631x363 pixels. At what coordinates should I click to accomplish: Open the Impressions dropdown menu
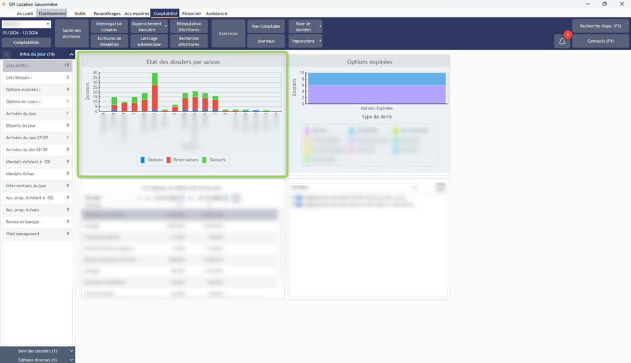(321, 41)
